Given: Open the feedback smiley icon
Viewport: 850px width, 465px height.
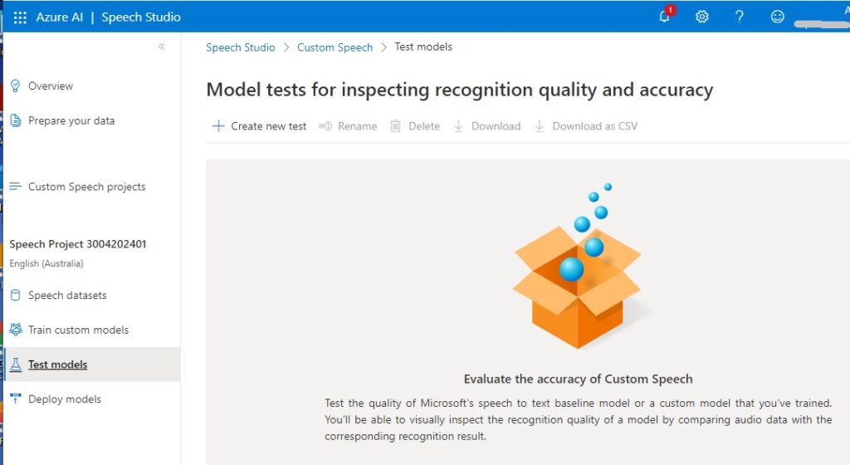Looking at the screenshot, I should coord(777,17).
